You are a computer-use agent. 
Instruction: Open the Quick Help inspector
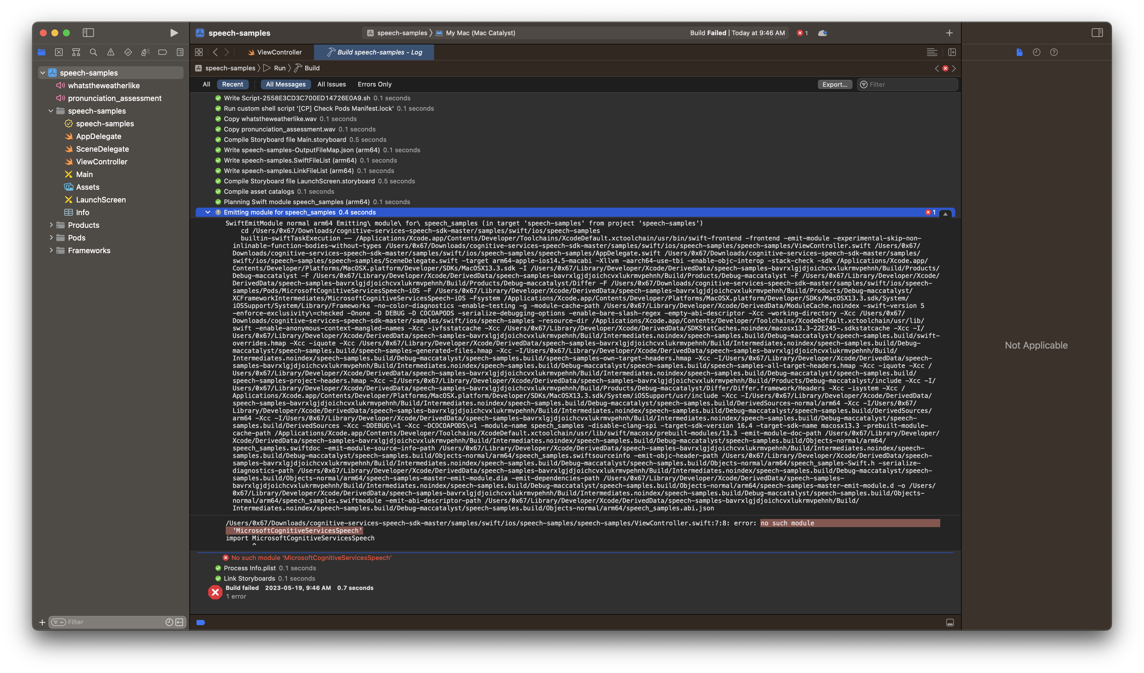pos(1054,52)
